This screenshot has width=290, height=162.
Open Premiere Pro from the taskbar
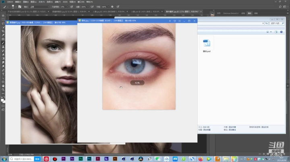click(64, 159)
